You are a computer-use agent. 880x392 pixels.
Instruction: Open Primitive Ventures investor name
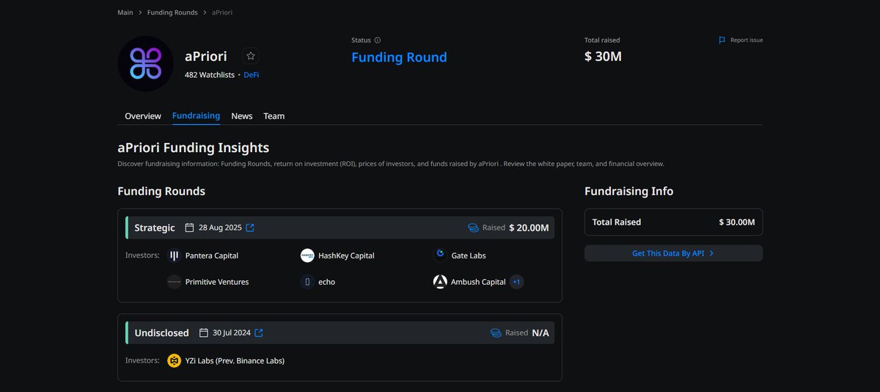pyautogui.click(x=217, y=282)
